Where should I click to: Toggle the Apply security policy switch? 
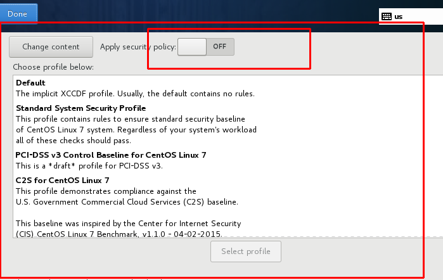click(x=206, y=47)
